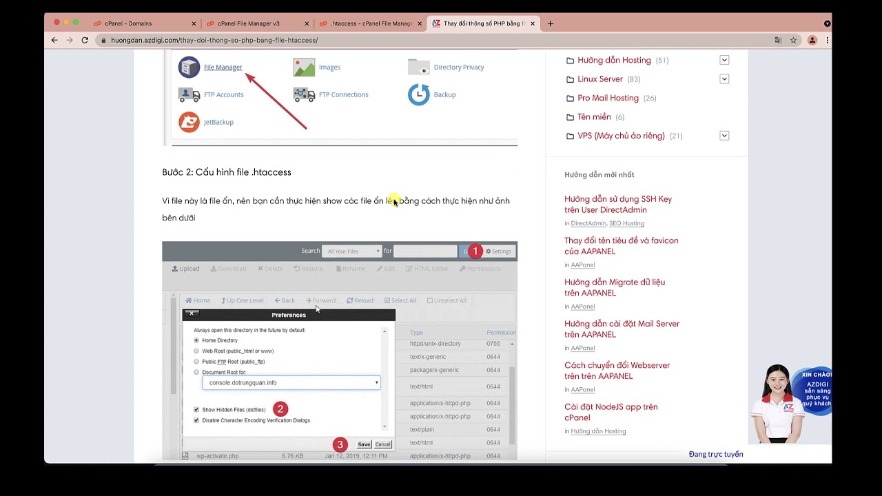Click the 0755 permission value

pos(493,343)
